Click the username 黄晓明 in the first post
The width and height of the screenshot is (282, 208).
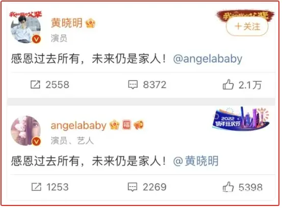(x=67, y=23)
